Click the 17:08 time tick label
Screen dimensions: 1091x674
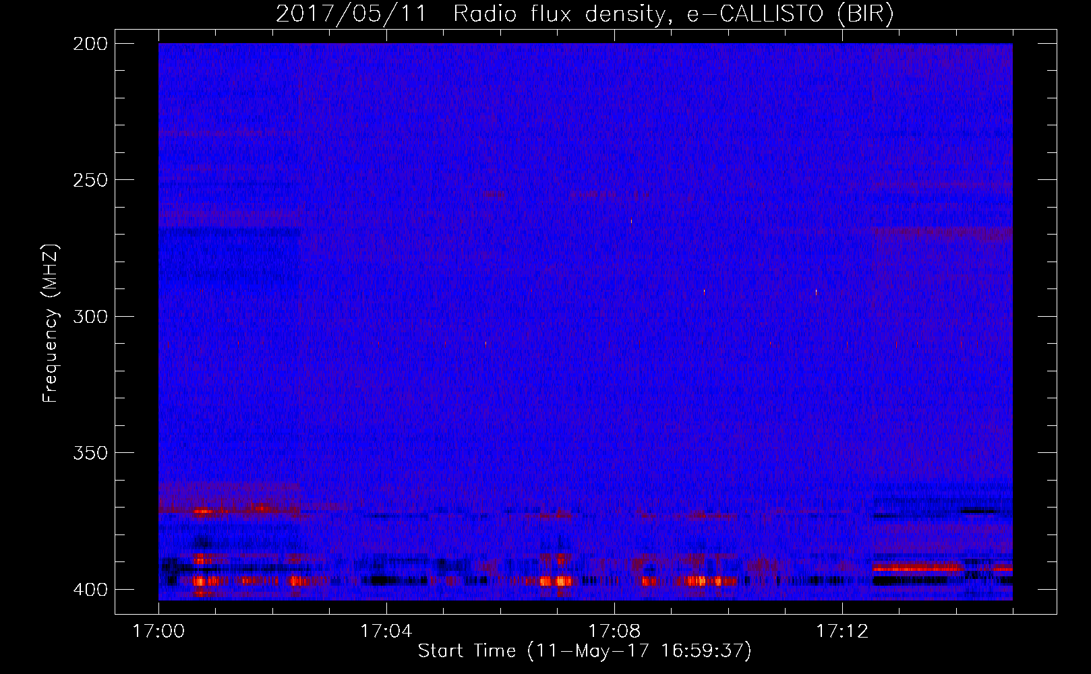[614, 632]
